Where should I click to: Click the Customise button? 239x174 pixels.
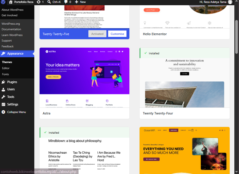pyautogui.click(x=117, y=34)
